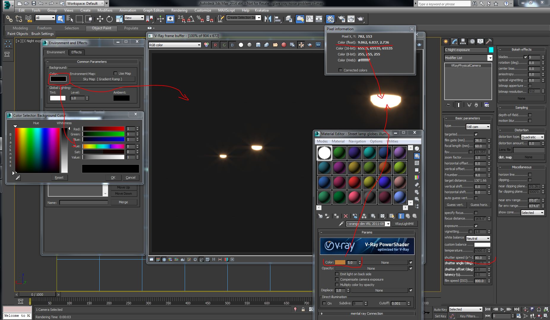Viewport: 550px width, 320px height.
Task: Toggle blades checkbox in Bokeh effects
Action: point(526,57)
